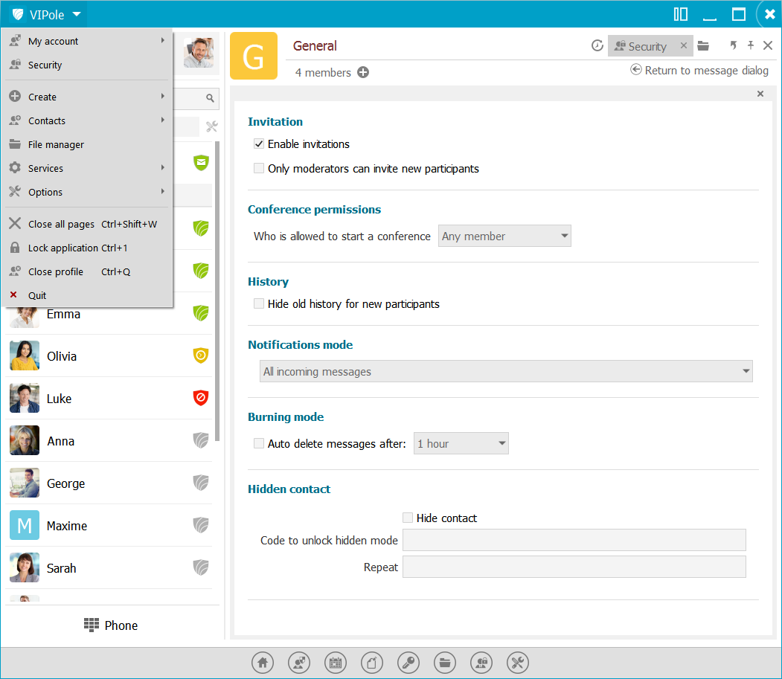Click the contact list scrollbar

217,291
